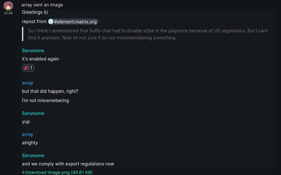This screenshot has width=281, height=175.
Task: Click Sorunome name above export regulations message
Action: pyautogui.click(x=33, y=156)
